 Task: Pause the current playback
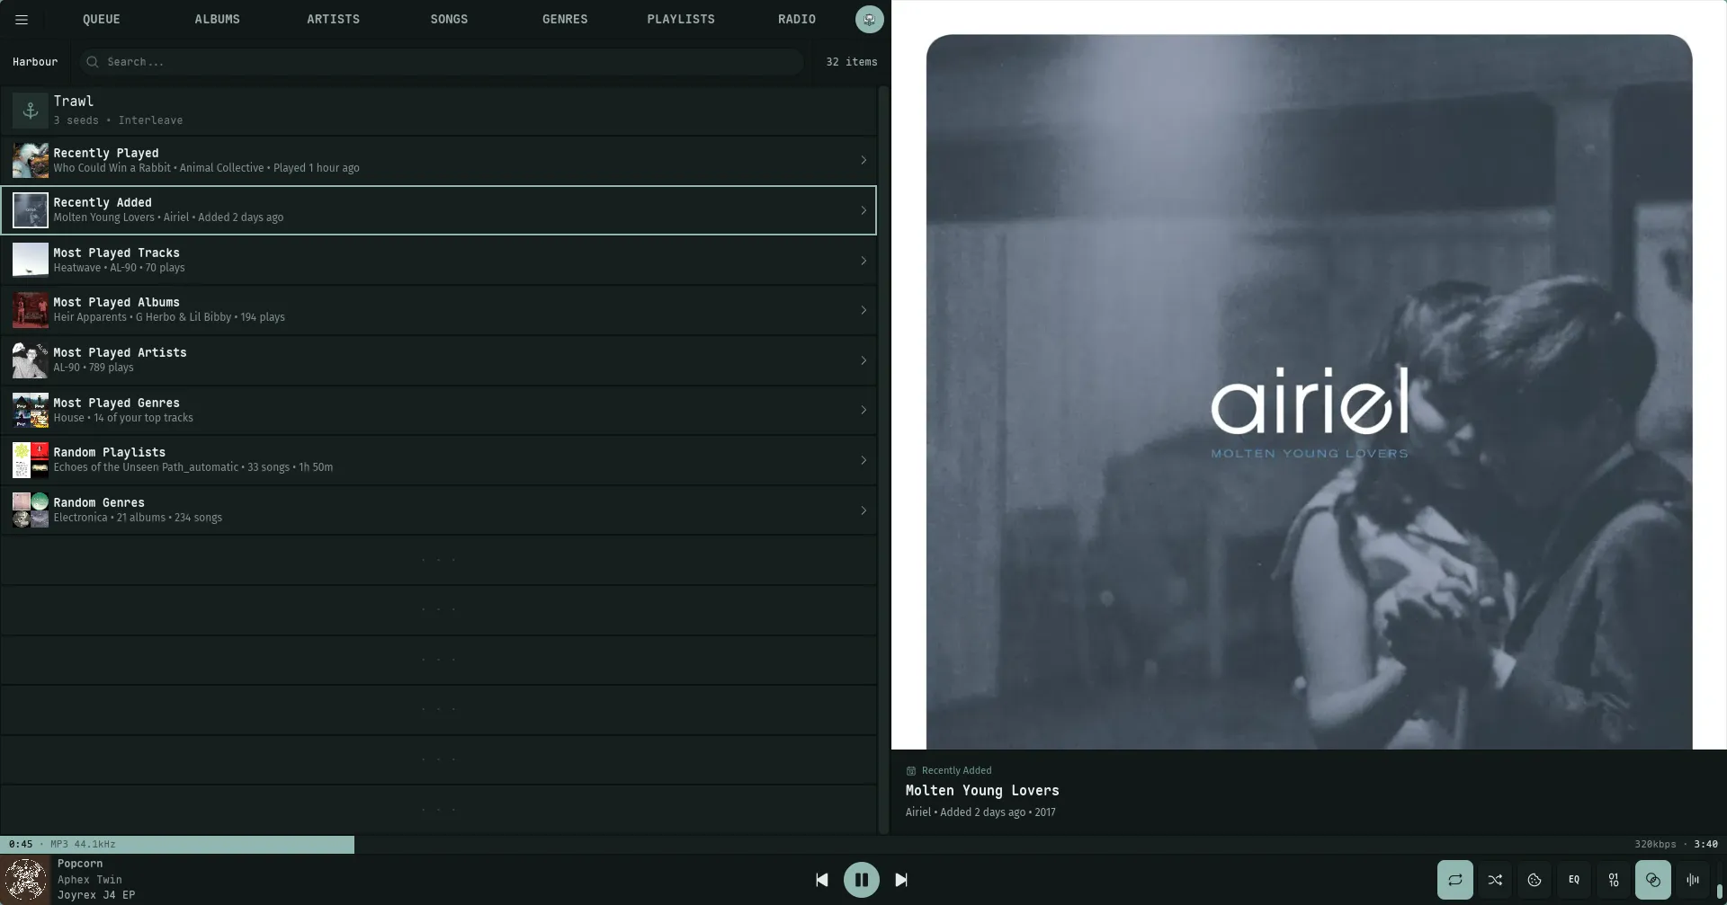pos(862,880)
